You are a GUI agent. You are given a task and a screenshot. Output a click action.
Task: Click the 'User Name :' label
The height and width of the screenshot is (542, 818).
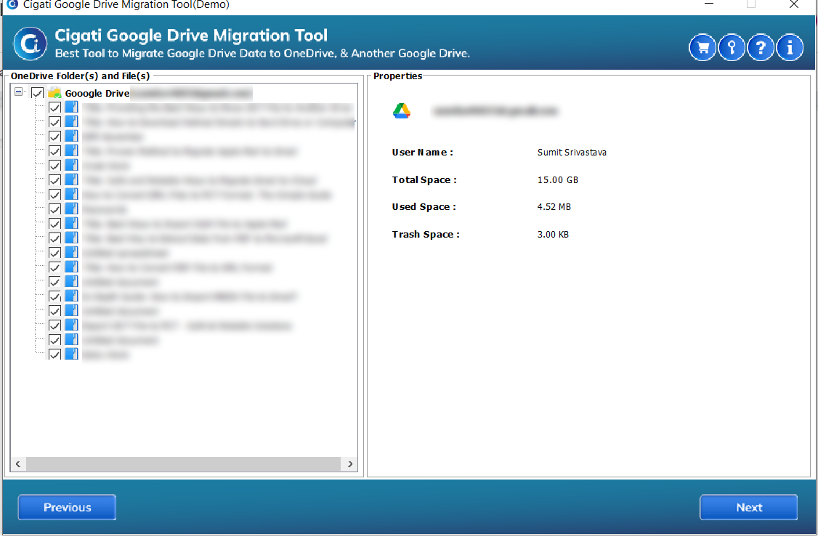click(423, 153)
